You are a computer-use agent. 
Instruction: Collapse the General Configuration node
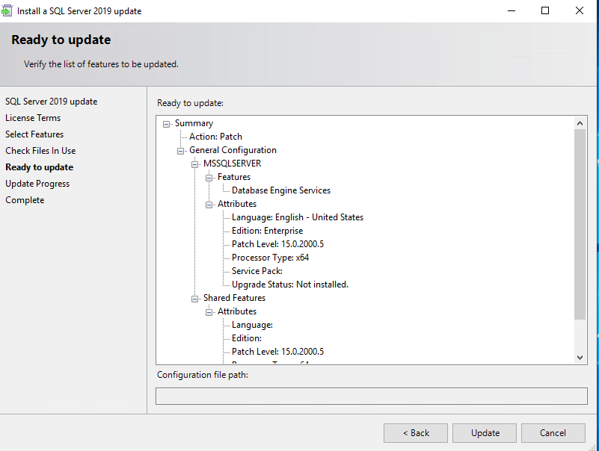(181, 151)
